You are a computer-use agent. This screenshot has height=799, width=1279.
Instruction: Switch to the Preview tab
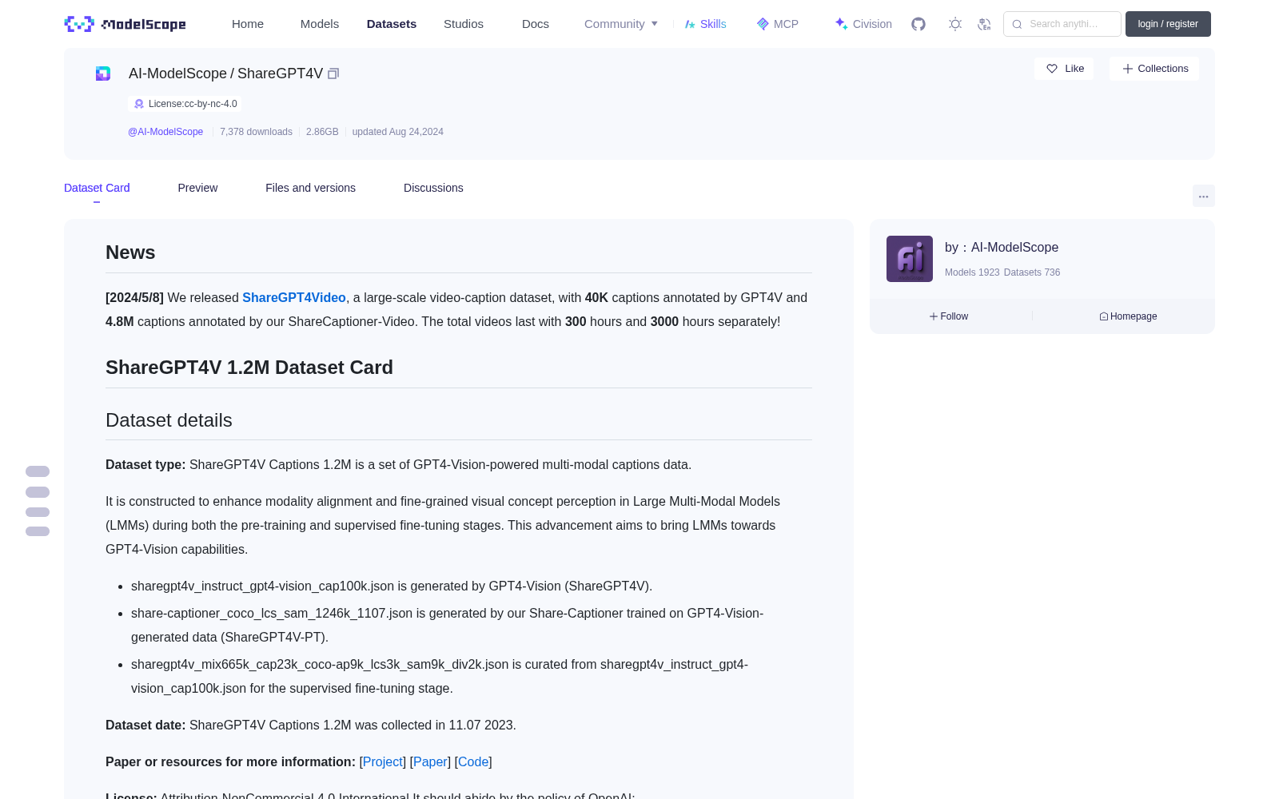[197, 188]
